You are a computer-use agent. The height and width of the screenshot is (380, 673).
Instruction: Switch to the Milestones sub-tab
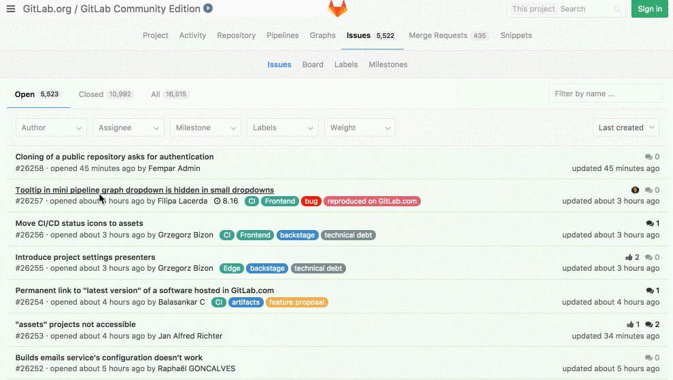pos(388,64)
